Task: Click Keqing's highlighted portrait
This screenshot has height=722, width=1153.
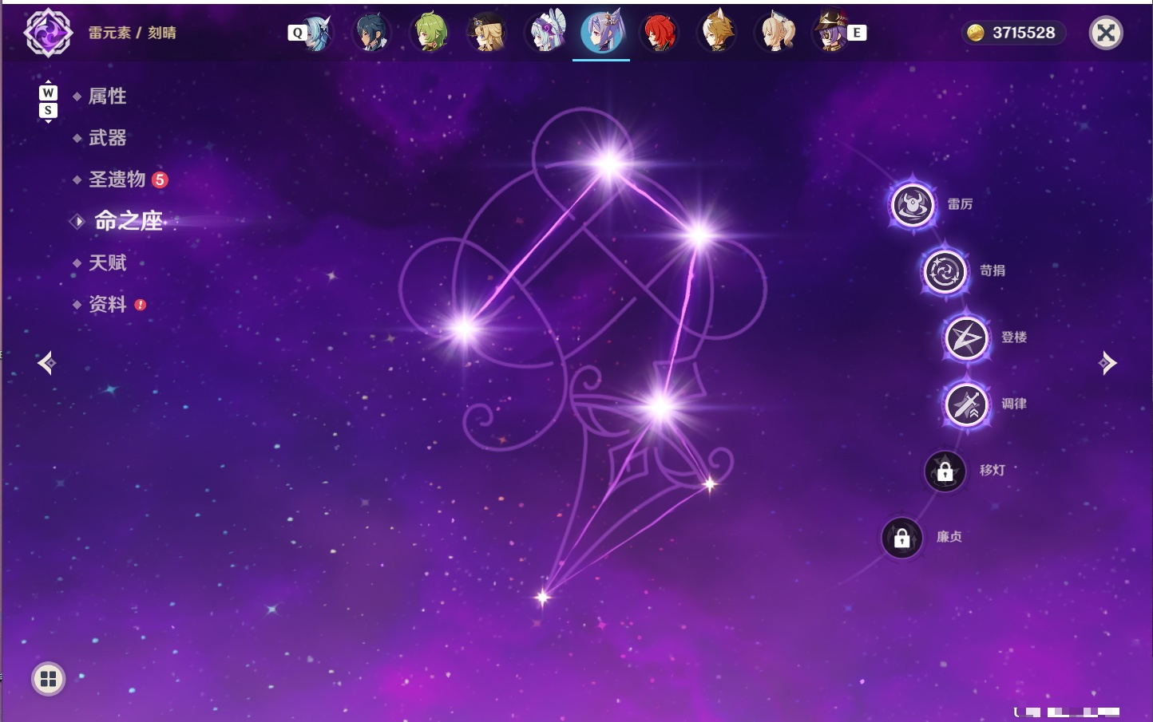Action: point(601,33)
